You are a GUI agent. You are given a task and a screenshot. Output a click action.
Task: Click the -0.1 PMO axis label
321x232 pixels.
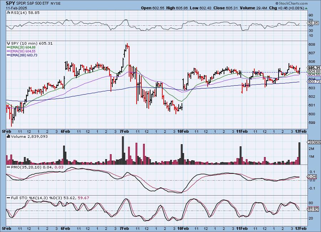click(x=312, y=188)
